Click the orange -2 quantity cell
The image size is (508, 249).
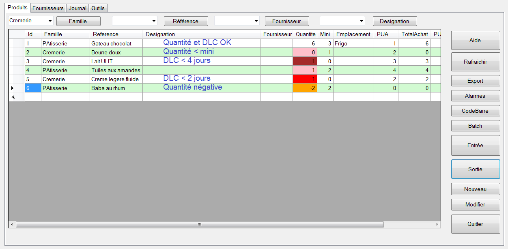click(305, 88)
